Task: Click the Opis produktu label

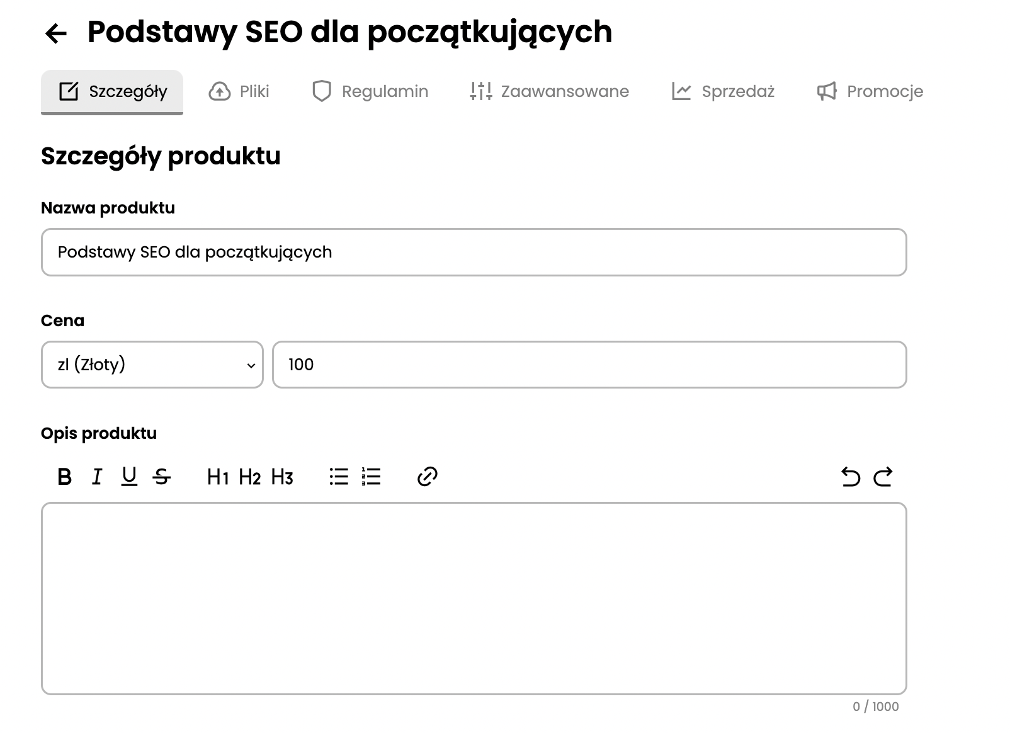Action: point(99,433)
